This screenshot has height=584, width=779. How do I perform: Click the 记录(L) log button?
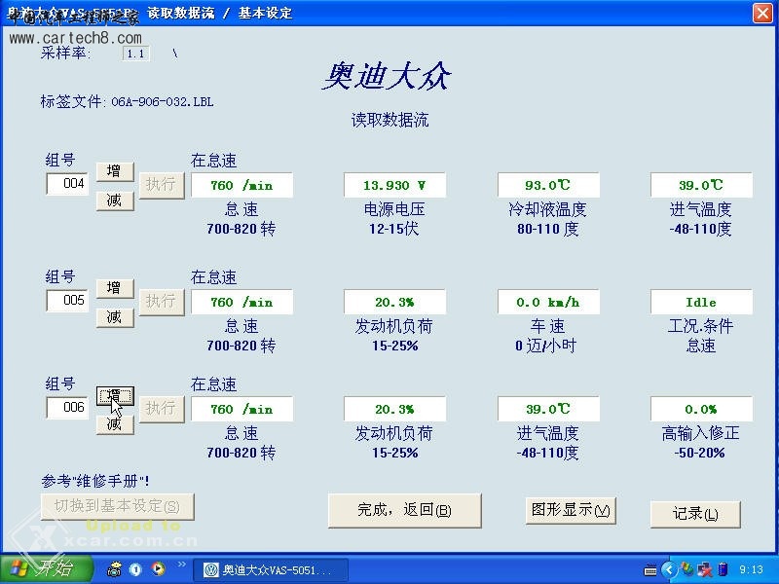pos(695,514)
